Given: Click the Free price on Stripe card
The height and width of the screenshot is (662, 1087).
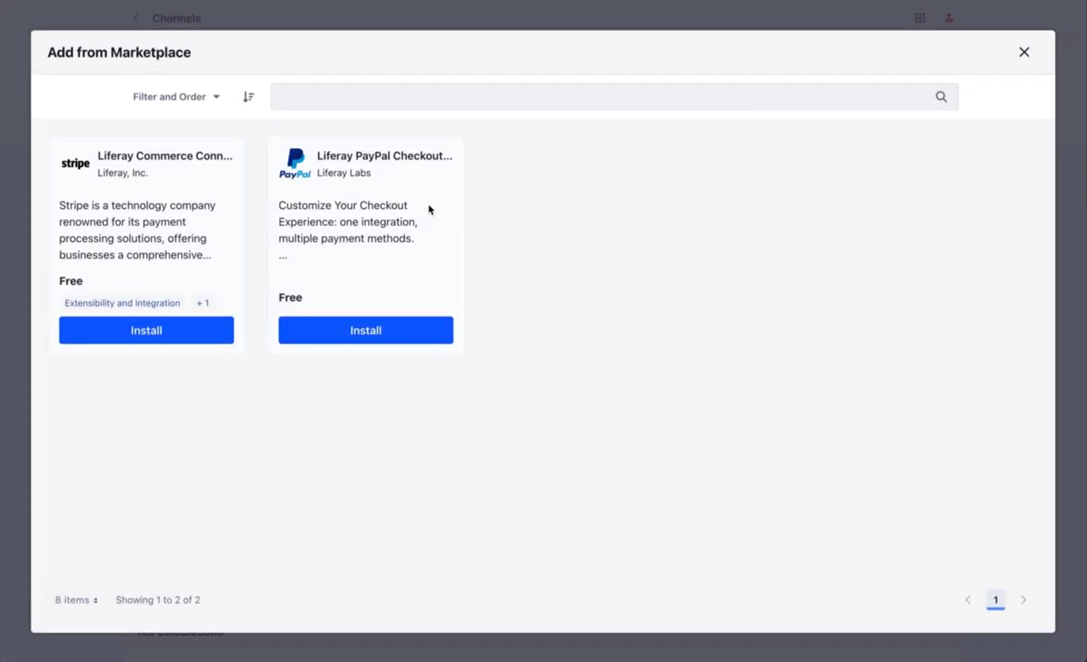Looking at the screenshot, I should (71, 281).
